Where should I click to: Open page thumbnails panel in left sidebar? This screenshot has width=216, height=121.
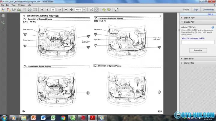click(3, 16)
